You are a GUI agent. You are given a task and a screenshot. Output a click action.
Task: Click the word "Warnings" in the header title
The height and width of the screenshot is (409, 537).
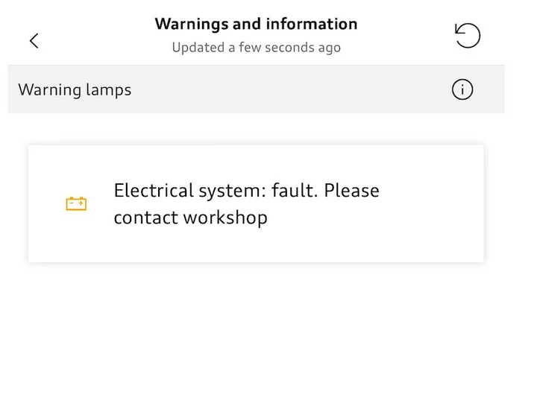[192, 24]
